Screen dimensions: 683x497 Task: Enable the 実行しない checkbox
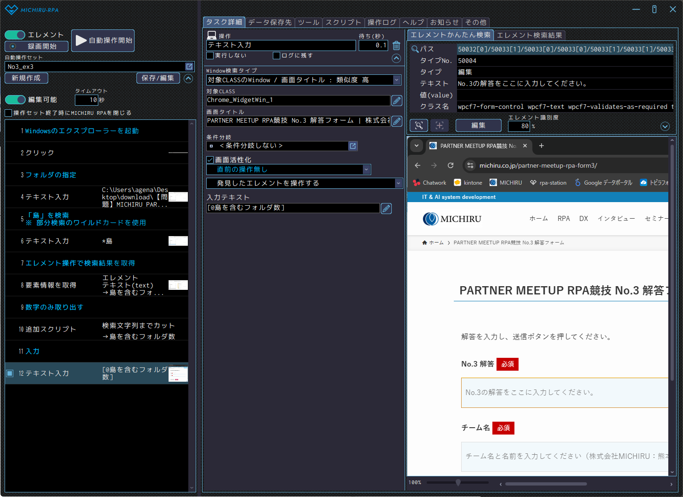tap(210, 56)
